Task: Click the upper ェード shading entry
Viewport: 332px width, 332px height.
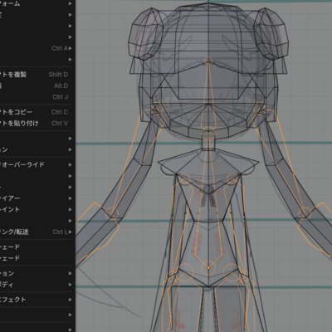Action: pyautogui.click(x=36, y=247)
